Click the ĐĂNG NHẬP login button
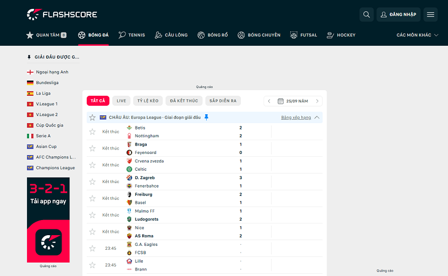The image size is (448, 276). click(398, 15)
